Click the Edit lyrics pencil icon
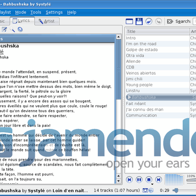This screenshot has height=196, width=196. (x=4, y=29)
